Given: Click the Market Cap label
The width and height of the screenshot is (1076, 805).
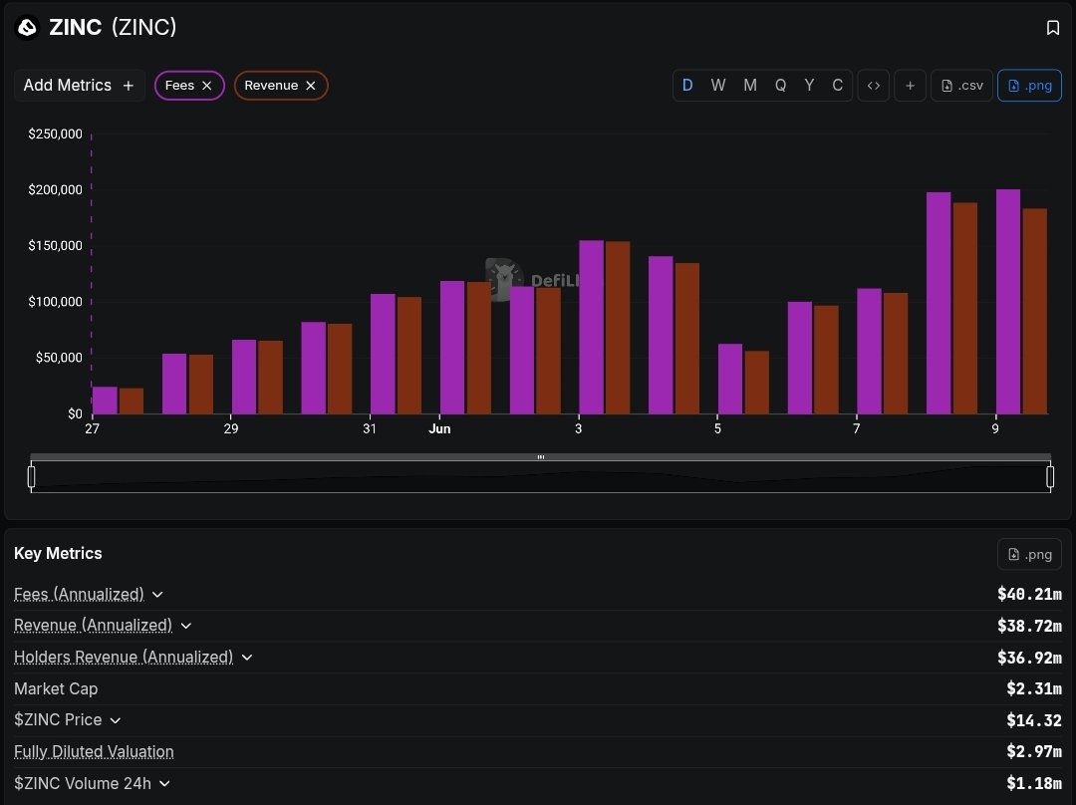Looking at the screenshot, I should [x=56, y=688].
